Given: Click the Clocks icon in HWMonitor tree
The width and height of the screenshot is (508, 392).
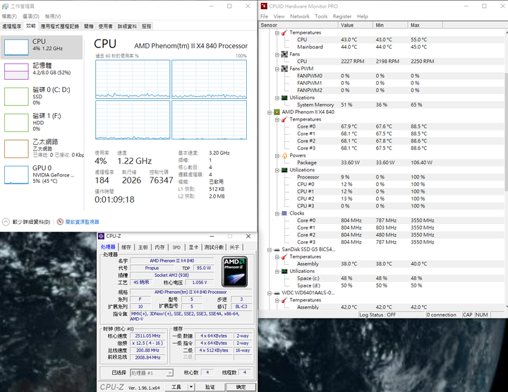Looking at the screenshot, I should click(284, 213).
